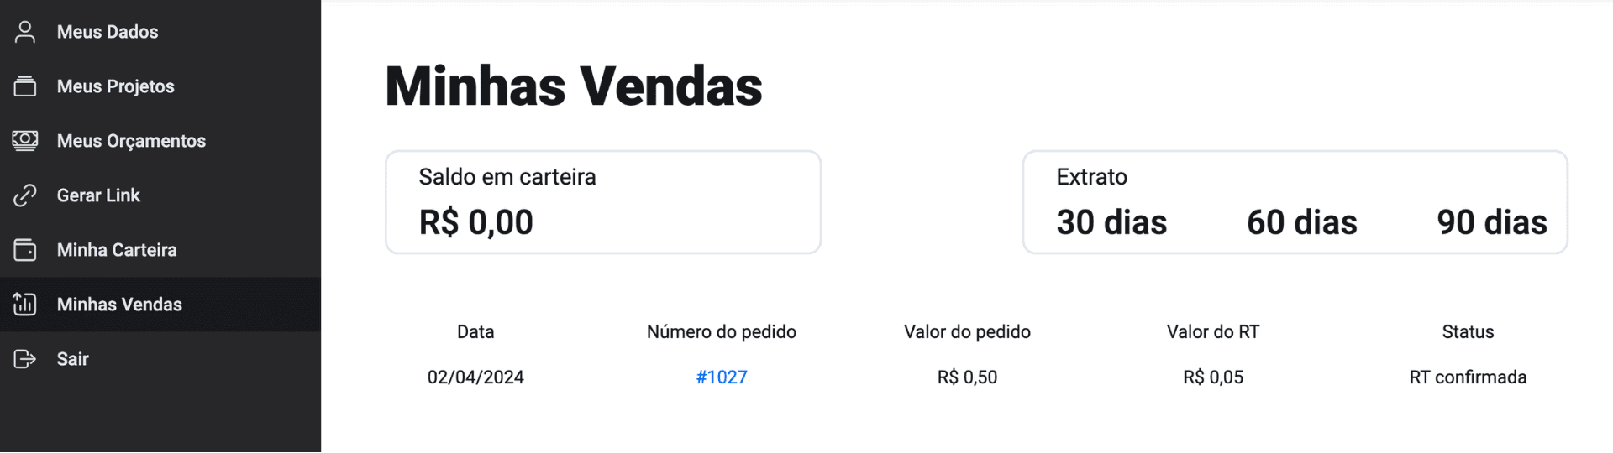
Task: Click the Meus Projetos stack icon
Action: [25, 86]
